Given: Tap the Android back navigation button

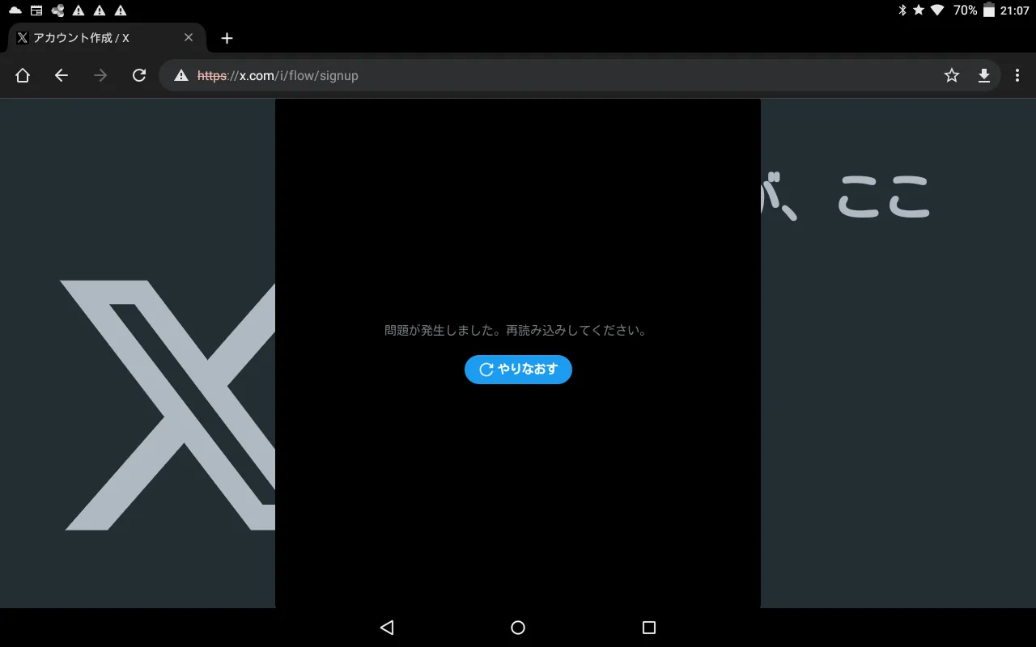Looking at the screenshot, I should [387, 628].
